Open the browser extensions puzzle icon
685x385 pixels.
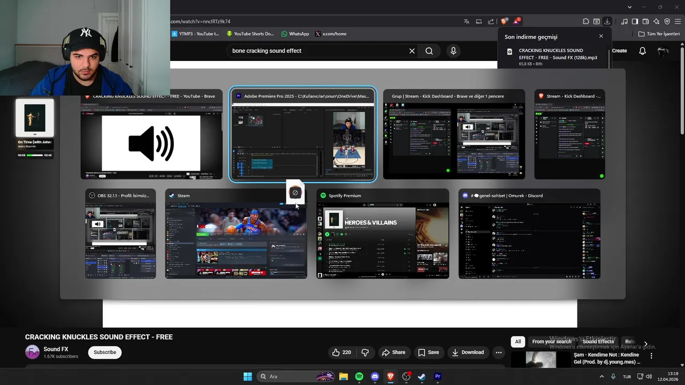tap(586, 21)
